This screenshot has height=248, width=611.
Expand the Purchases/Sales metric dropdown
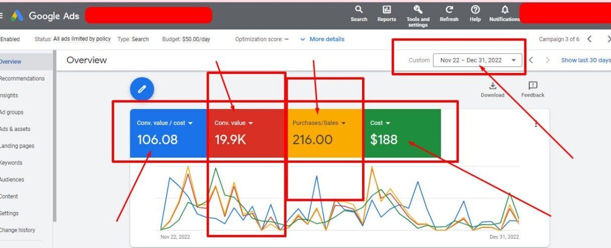344,123
